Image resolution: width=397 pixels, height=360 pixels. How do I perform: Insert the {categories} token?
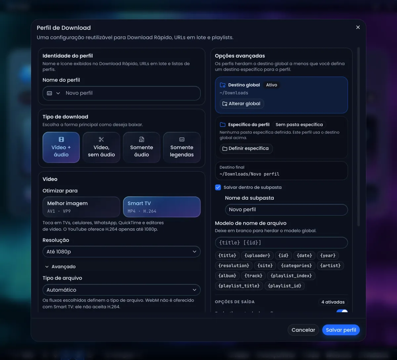296,265
